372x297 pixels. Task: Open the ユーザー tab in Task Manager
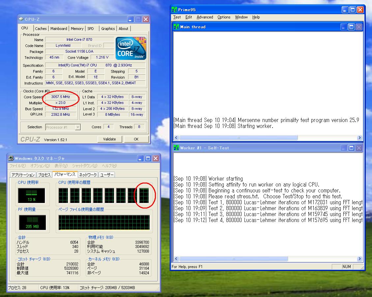[106, 175]
